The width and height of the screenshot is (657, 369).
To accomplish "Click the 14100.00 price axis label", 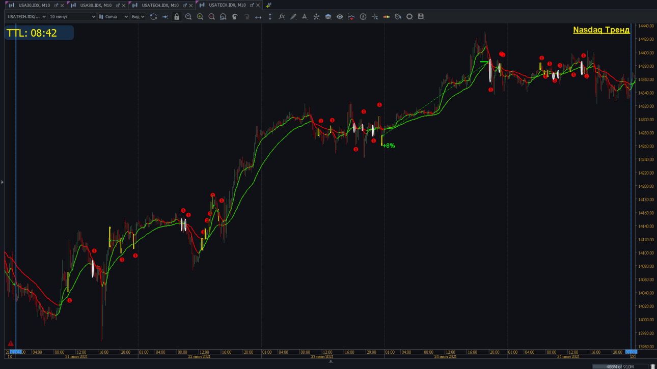I will pos(646,253).
